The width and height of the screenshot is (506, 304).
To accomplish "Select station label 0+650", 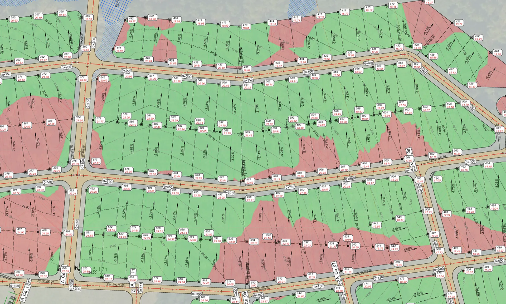I will [168, 187].
